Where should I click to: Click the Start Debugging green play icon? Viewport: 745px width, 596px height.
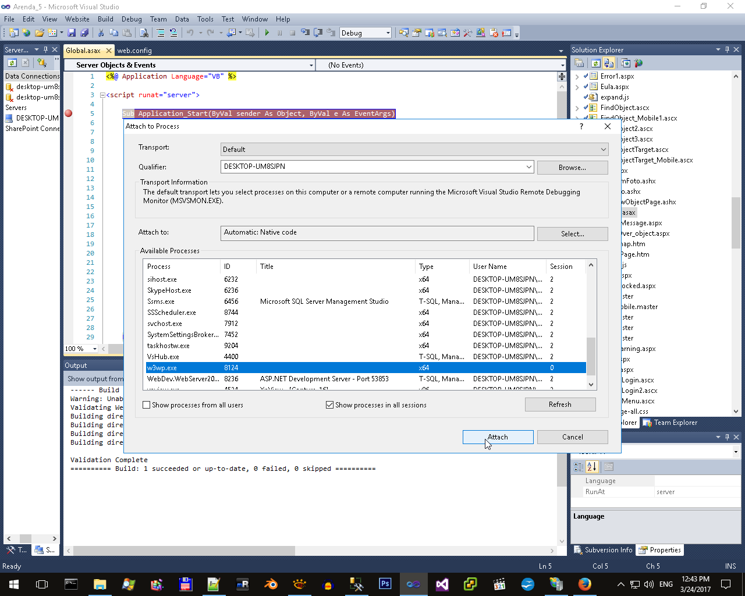point(267,33)
